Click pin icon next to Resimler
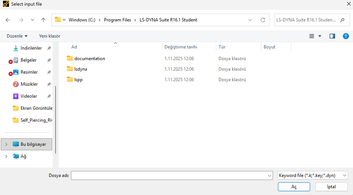The width and height of the screenshot is (353, 195). pyautogui.click(x=49, y=72)
